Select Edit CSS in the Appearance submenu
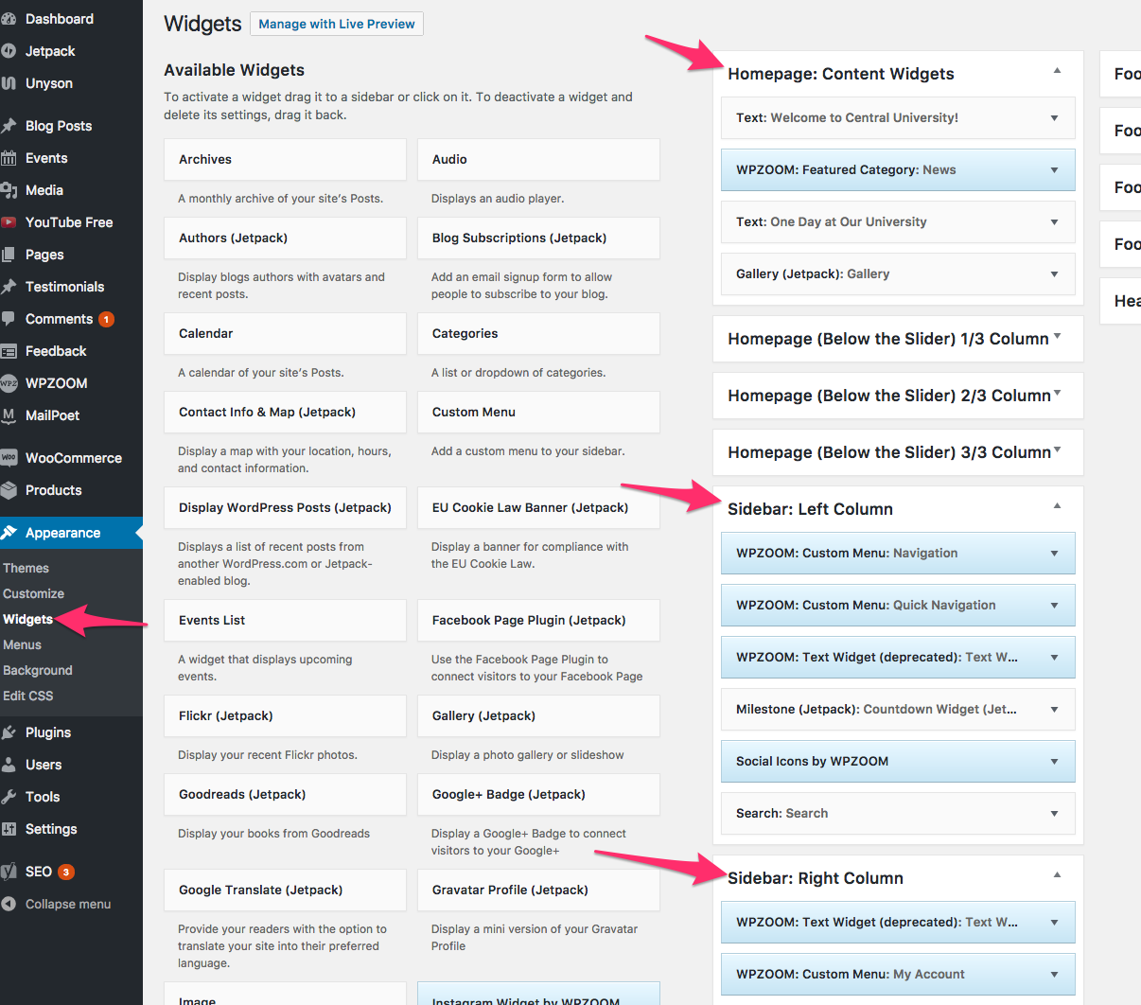The height and width of the screenshot is (1005, 1141). click(x=27, y=696)
